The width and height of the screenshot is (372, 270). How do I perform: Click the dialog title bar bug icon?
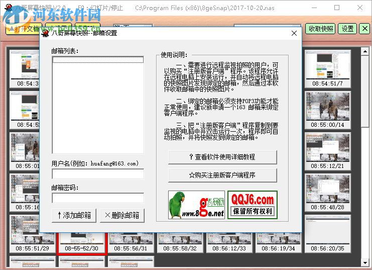[45, 33]
